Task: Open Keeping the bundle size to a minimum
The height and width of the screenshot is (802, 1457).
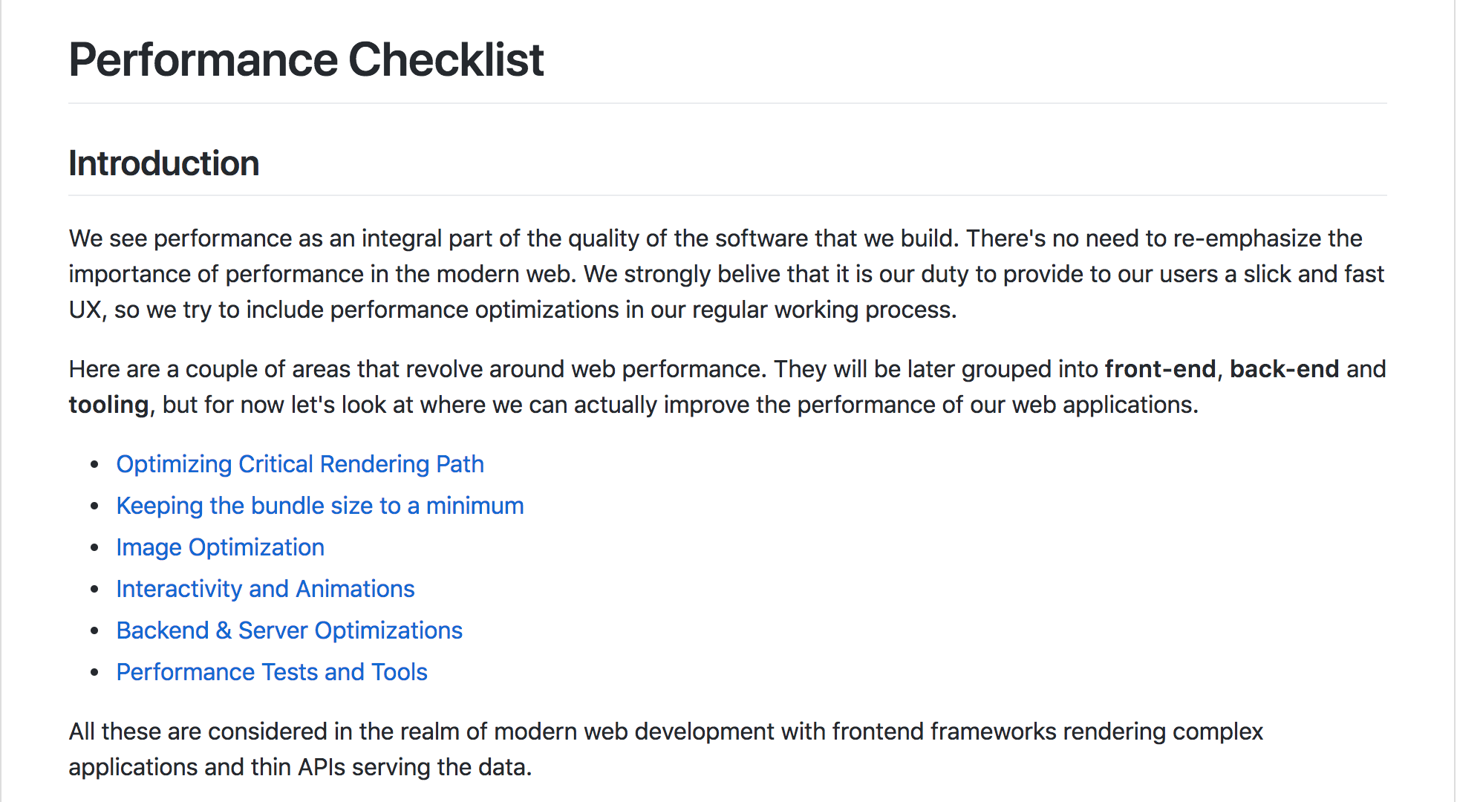Action: tap(320, 506)
